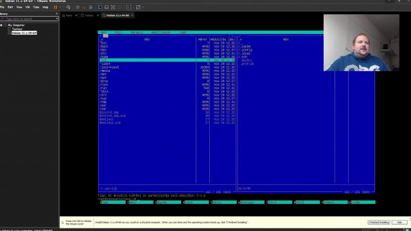Screen dimensions: 411x231
Task: Click the F1 Súgó function key button
Action: tap(112, 202)
